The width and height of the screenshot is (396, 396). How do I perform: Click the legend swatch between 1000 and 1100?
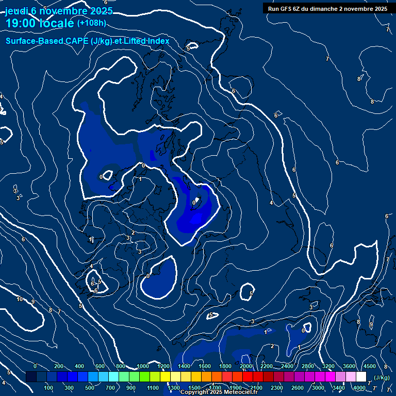coord(144,376)
